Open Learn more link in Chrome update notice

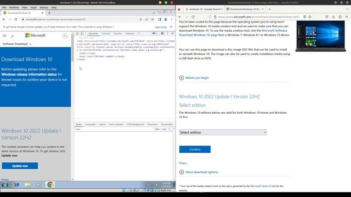pos(161,27)
